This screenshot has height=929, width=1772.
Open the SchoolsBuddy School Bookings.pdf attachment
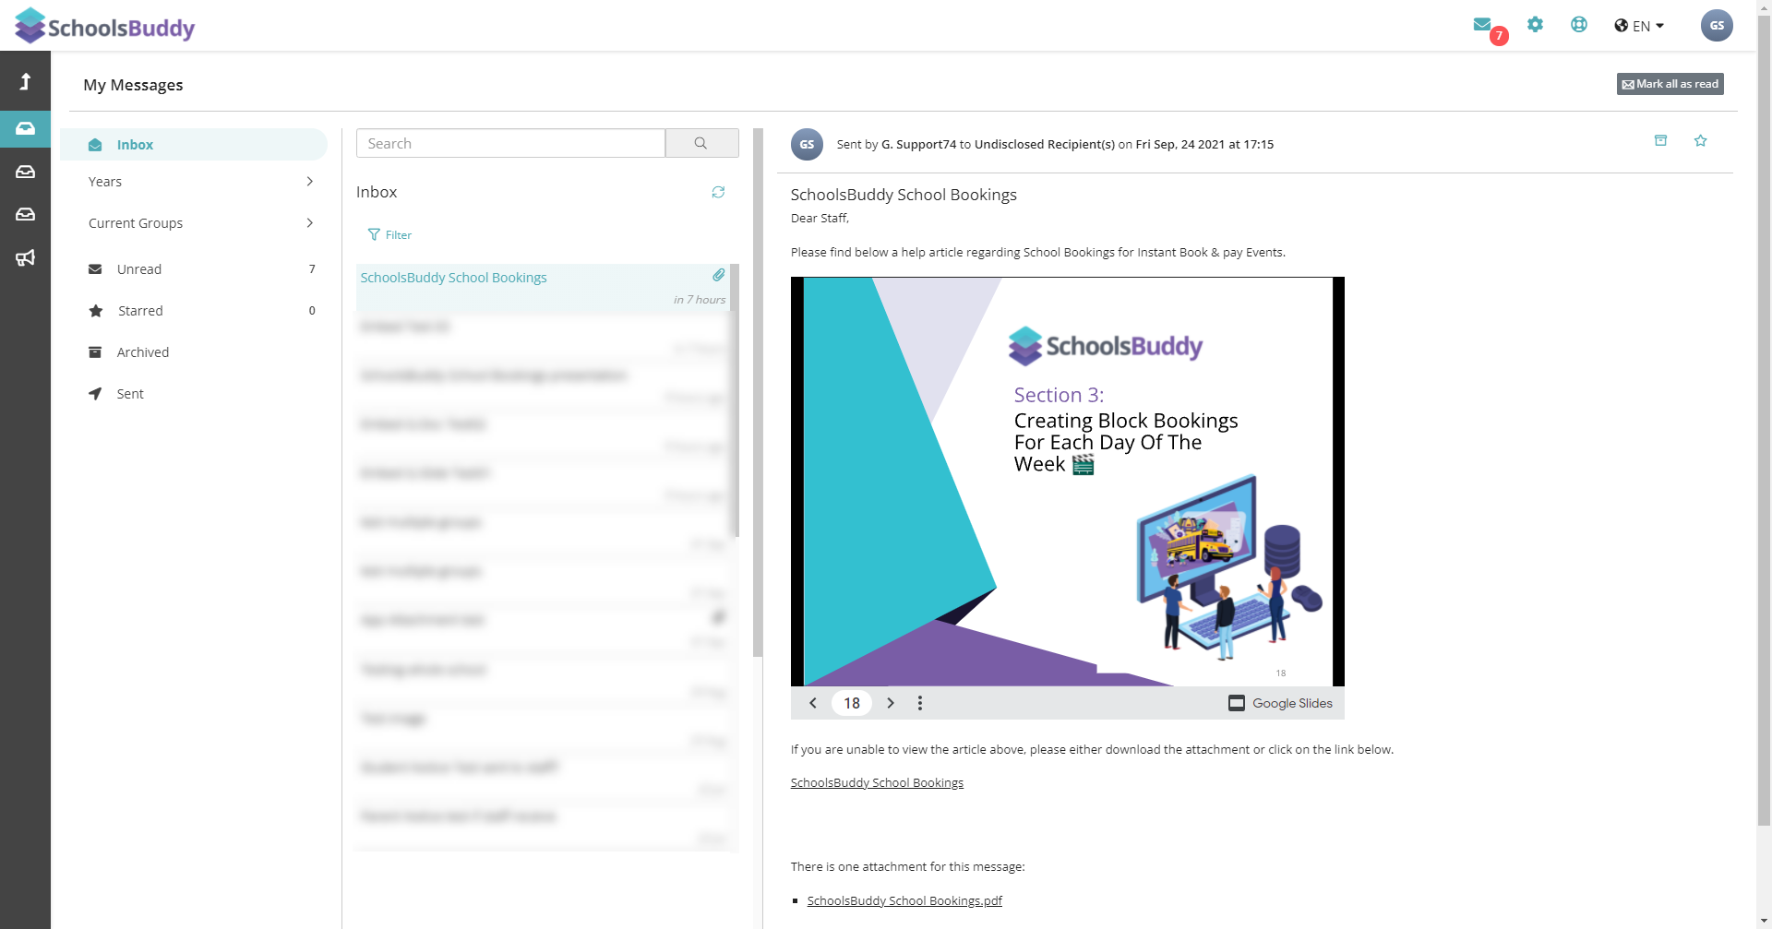pyautogui.click(x=904, y=901)
